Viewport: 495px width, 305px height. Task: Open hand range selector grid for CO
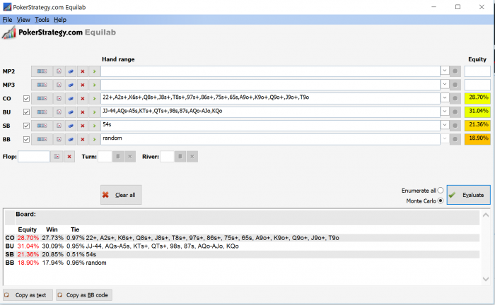pyautogui.click(x=42, y=99)
